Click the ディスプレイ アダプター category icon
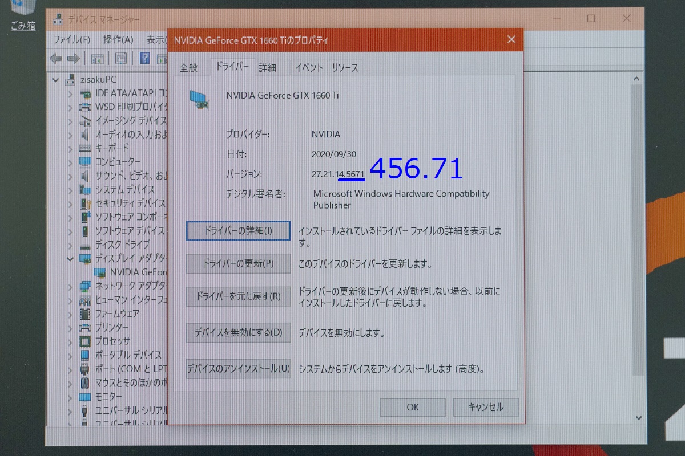685x456 pixels. click(85, 258)
